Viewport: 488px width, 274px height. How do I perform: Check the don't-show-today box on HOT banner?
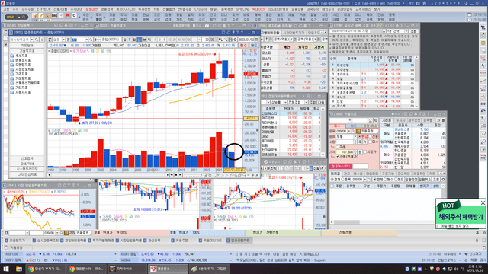point(439,226)
